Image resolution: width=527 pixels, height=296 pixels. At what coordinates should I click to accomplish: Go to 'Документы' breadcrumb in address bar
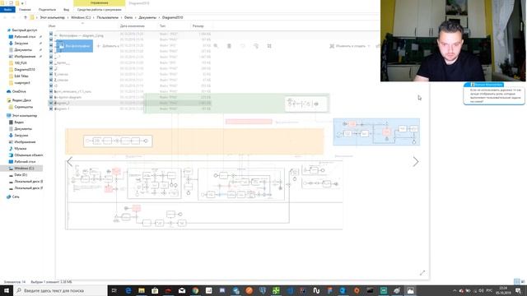147,17
